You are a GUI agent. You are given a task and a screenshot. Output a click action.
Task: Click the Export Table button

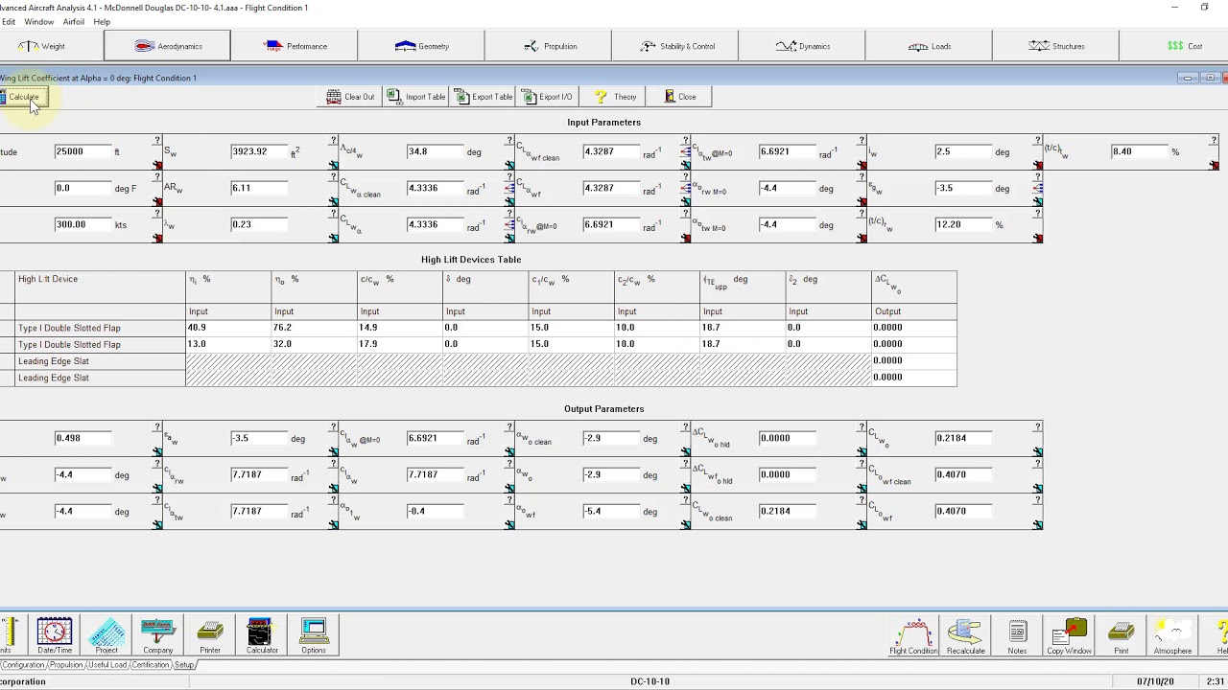coord(484,97)
